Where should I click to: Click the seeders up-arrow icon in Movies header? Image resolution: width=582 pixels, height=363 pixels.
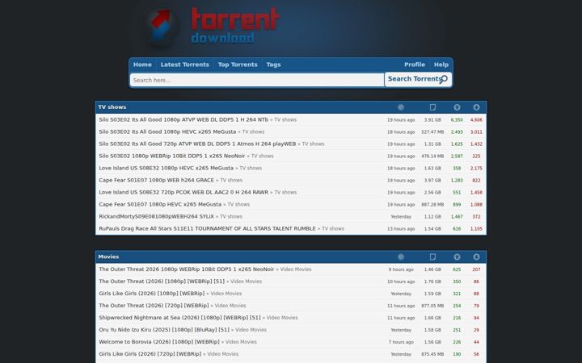pyautogui.click(x=457, y=257)
